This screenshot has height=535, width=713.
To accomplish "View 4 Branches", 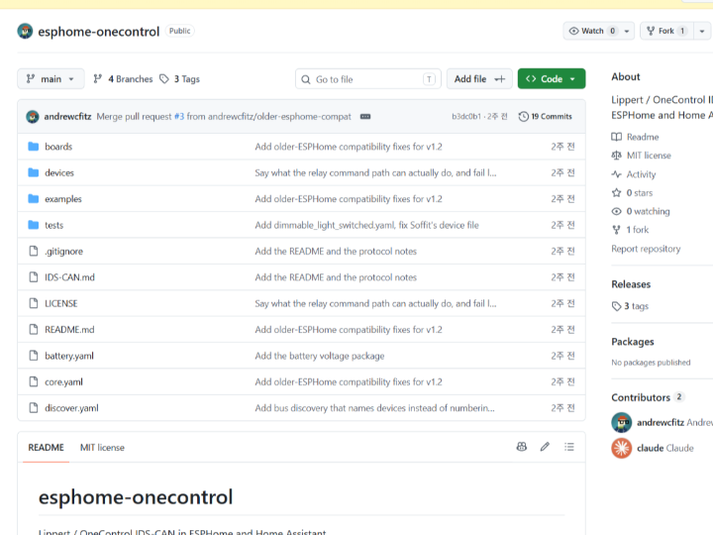I will pyautogui.click(x=123, y=79).
